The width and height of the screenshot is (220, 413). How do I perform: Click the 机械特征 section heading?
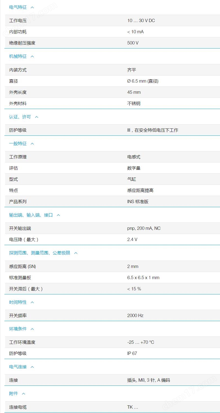18,56
